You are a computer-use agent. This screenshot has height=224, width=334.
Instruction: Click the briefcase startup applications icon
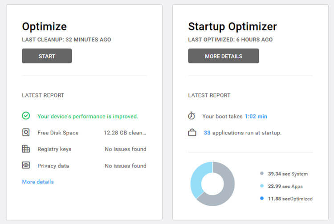192,132
